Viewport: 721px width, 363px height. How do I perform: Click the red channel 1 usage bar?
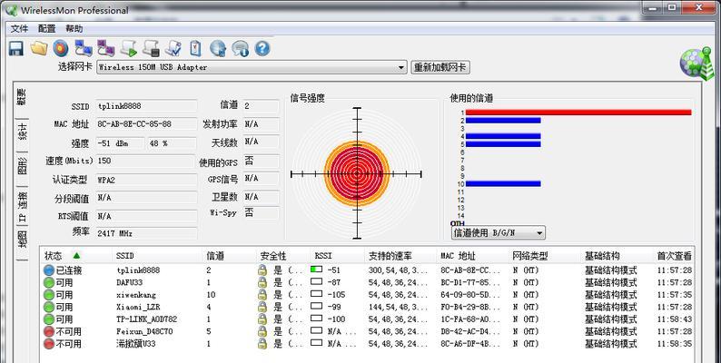pyautogui.click(x=578, y=113)
